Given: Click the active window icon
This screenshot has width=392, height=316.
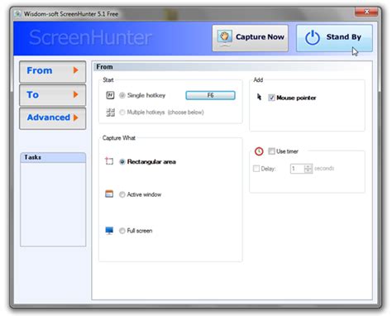Looking at the screenshot, I should pyautogui.click(x=109, y=194).
